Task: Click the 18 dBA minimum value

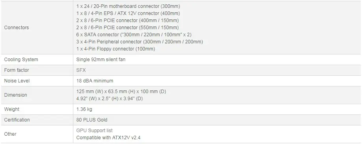Action: (95, 80)
